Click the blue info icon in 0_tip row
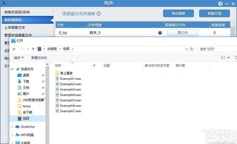 (160, 33)
